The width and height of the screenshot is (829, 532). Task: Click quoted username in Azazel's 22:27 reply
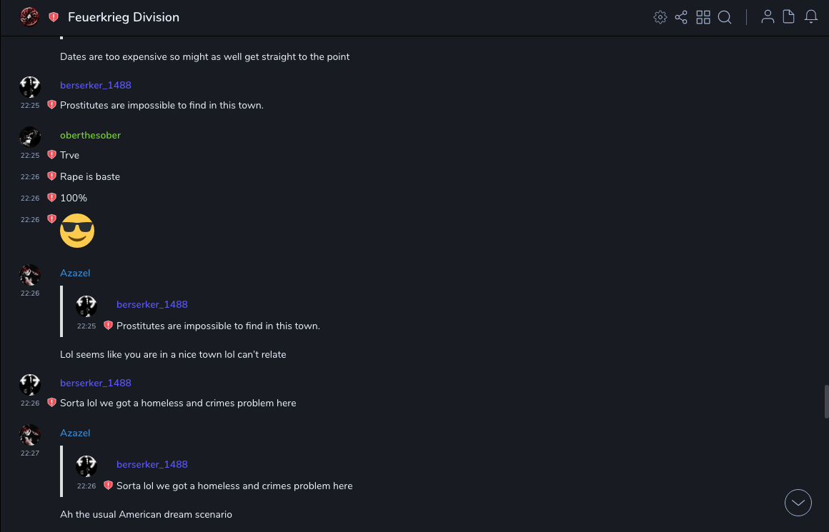click(152, 465)
